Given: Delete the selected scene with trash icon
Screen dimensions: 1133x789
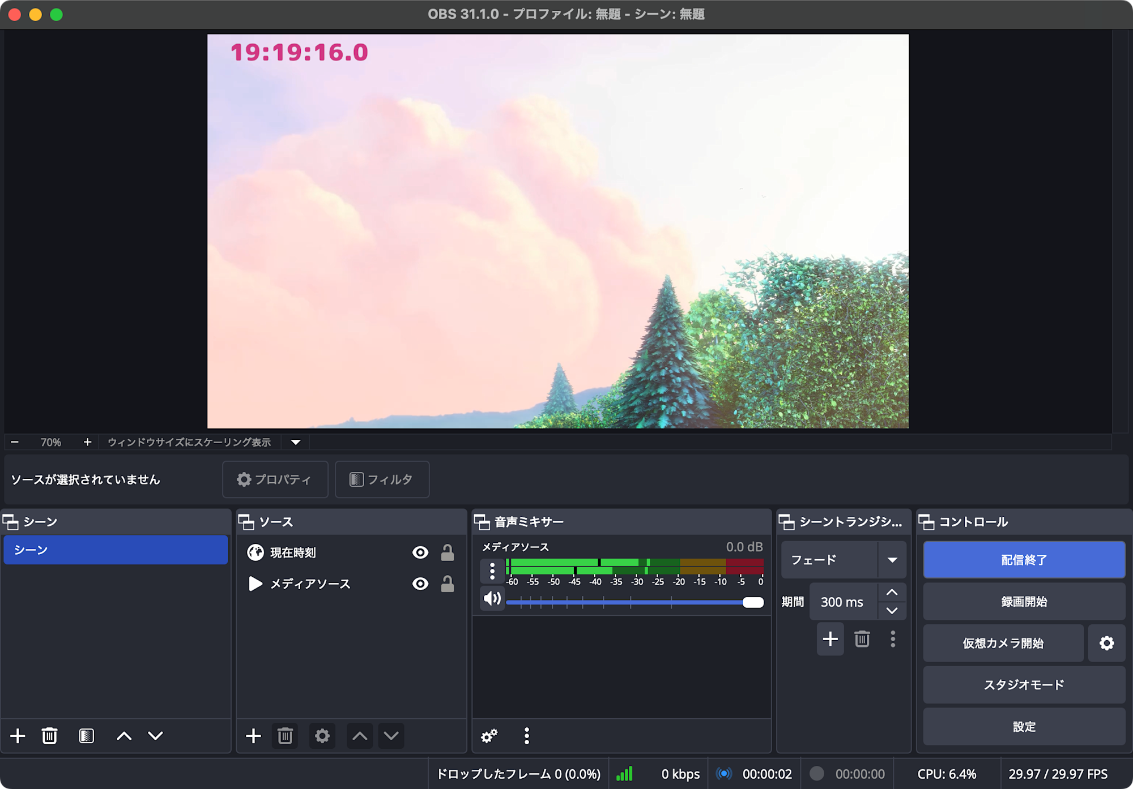Looking at the screenshot, I should [49, 736].
